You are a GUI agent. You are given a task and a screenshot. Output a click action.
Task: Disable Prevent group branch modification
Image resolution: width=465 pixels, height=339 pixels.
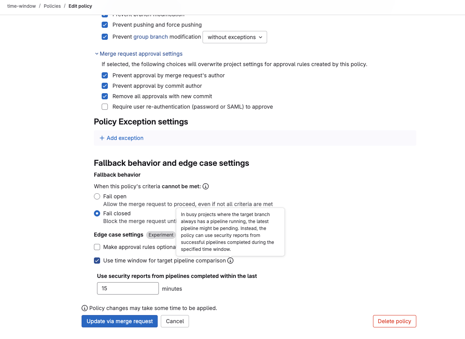pyautogui.click(x=105, y=37)
